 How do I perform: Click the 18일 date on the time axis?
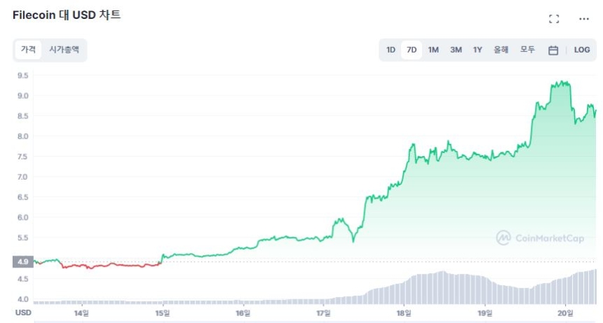click(404, 312)
